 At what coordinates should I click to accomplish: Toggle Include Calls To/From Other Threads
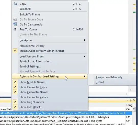tap(42, 51)
